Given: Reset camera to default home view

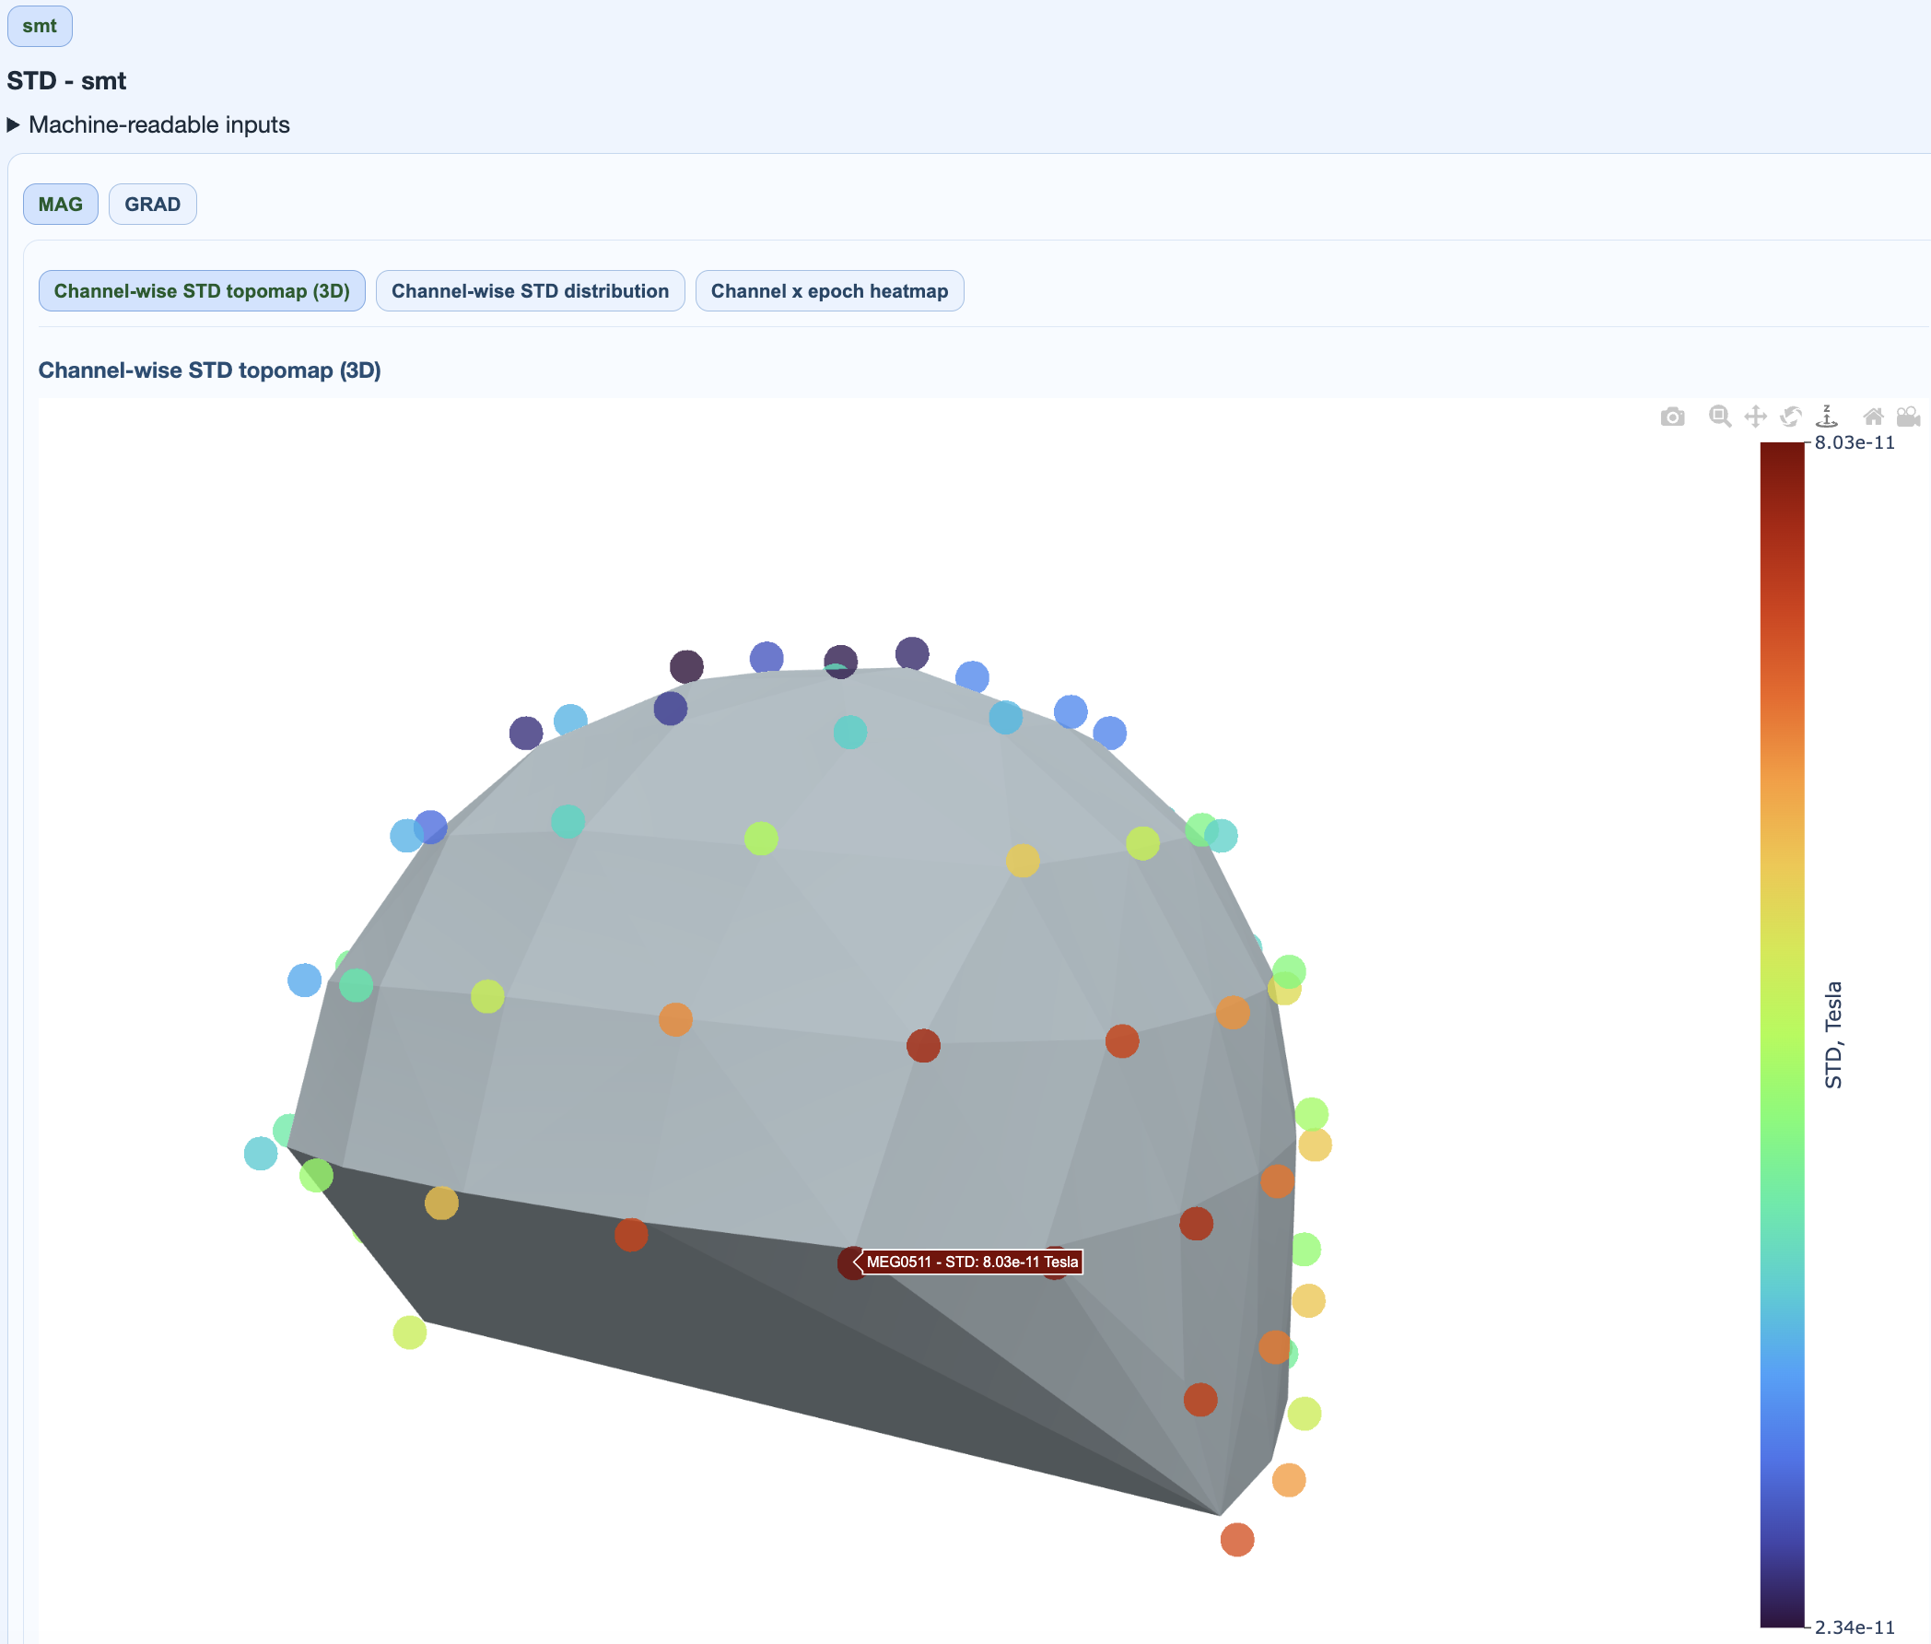Looking at the screenshot, I should [x=1872, y=417].
